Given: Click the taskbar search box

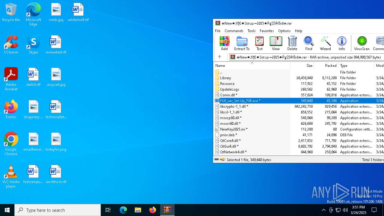Looking at the screenshot, I should click(x=58, y=210).
